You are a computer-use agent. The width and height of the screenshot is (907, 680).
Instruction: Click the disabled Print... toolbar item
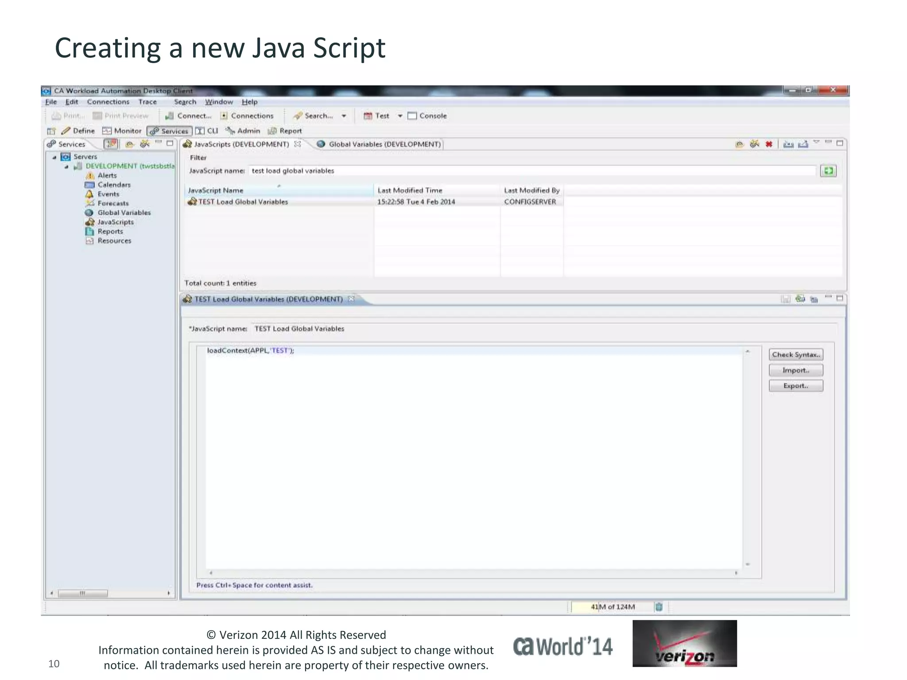68,116
